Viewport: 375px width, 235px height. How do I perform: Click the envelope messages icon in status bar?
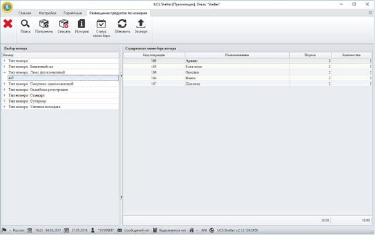tap(120, 230)
